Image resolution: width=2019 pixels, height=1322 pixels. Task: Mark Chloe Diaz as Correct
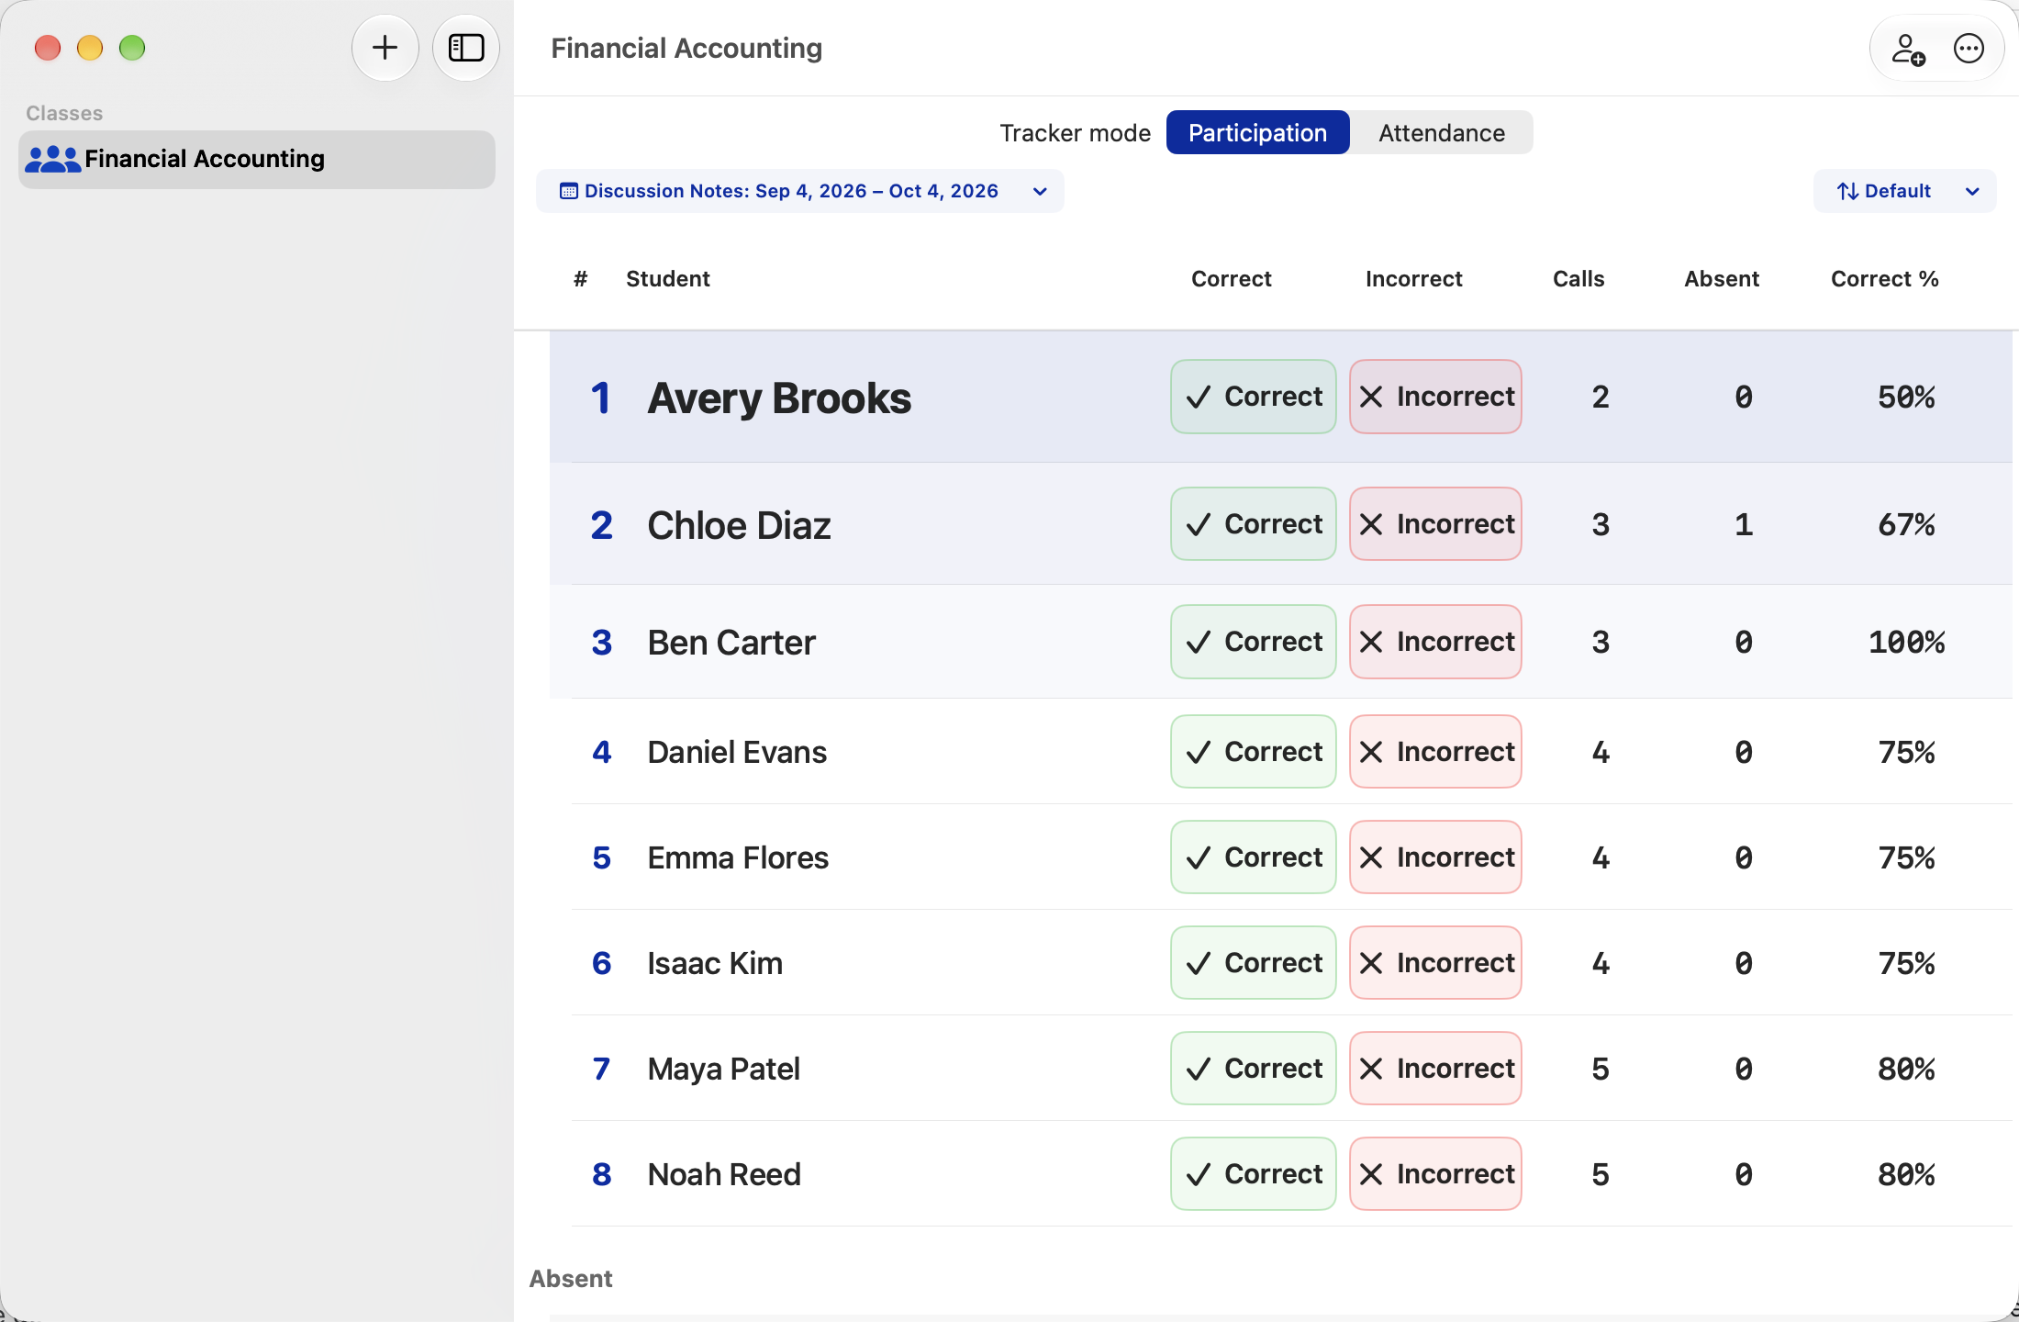coord(1254,524)
